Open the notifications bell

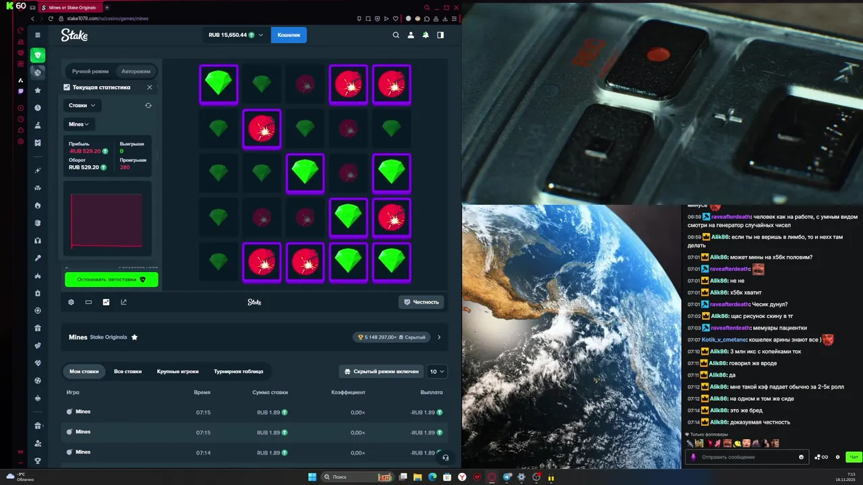tap(425, 35)
